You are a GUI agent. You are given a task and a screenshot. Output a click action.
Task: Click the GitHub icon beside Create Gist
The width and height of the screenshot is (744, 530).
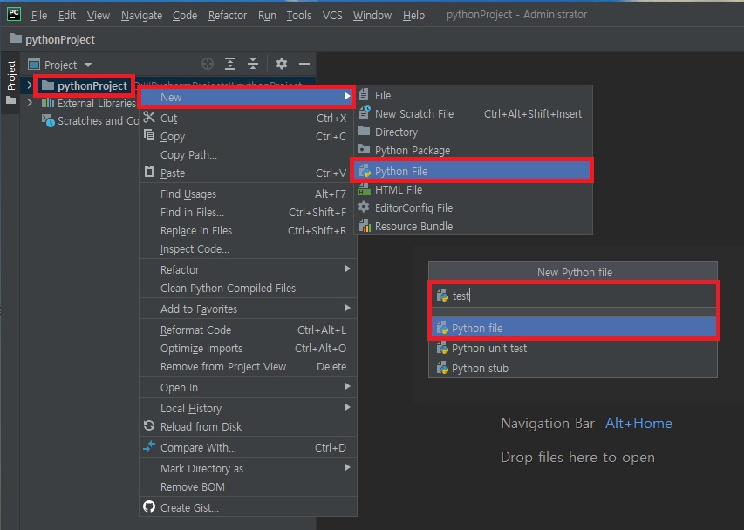pyautogui.click(x=149, y=506)
